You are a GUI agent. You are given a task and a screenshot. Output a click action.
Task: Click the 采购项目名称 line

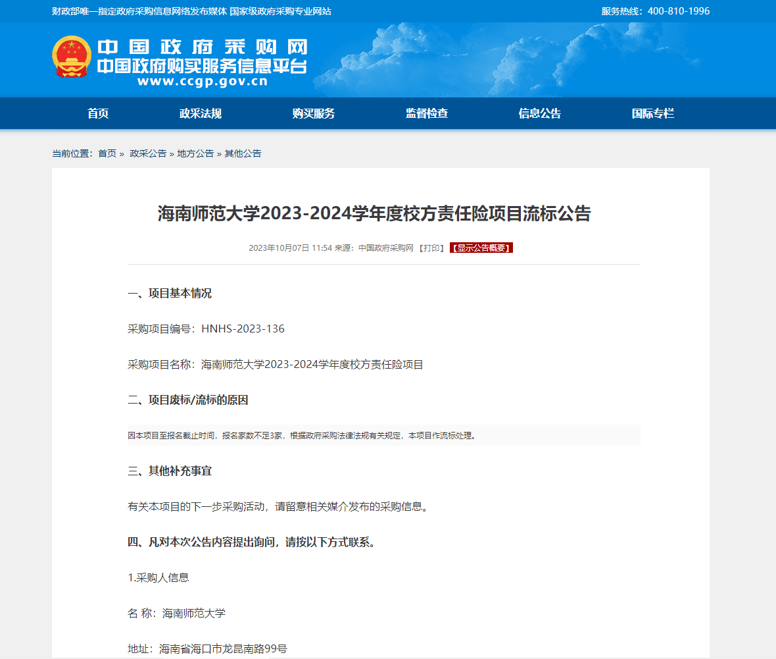coord(275,365)
